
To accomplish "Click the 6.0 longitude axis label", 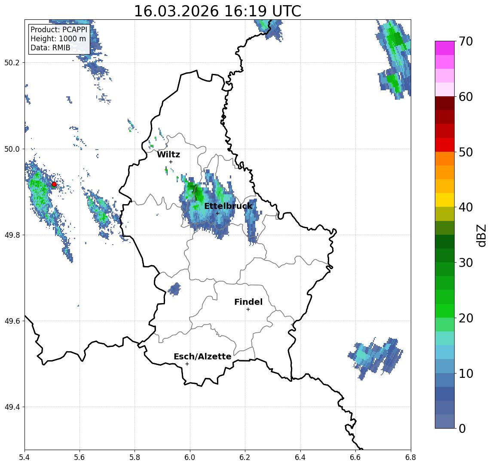I will coord(190,457).
